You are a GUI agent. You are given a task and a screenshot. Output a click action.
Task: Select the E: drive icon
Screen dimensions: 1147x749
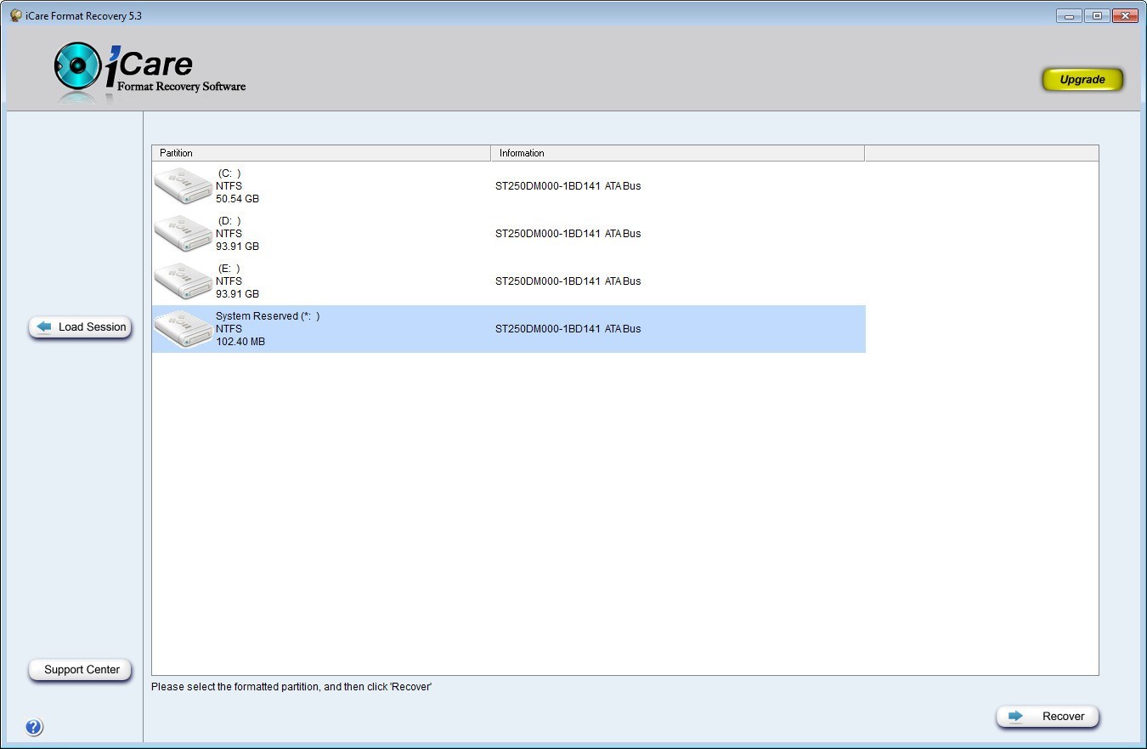(x=183, y=281)
